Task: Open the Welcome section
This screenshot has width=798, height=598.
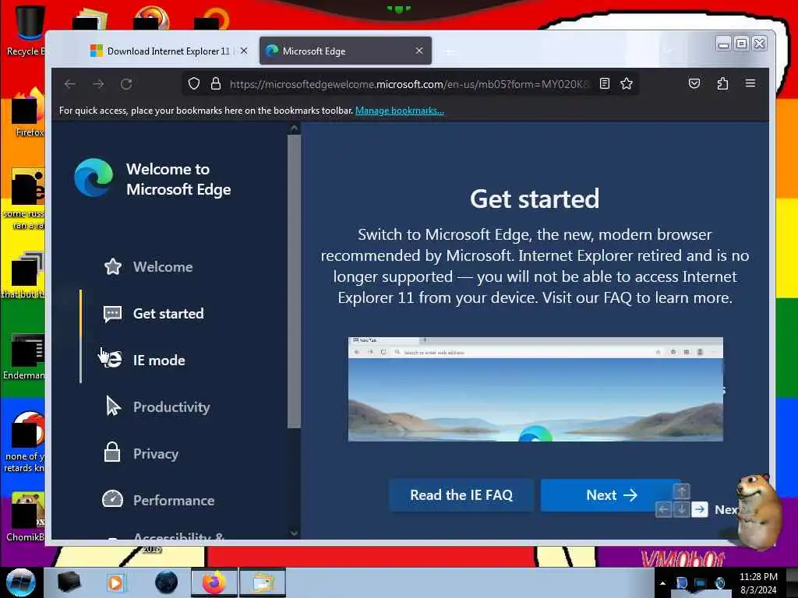Action: pos(163,267)
